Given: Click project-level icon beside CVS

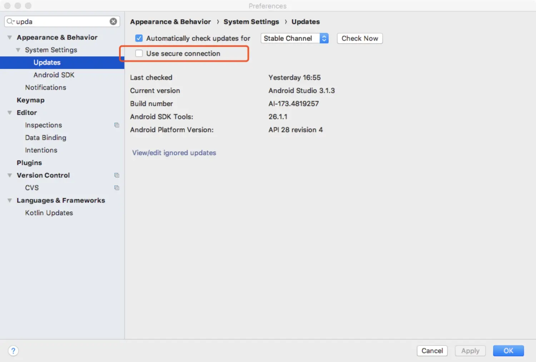Looking at the screenshot, I should click(x=116, y=188).
